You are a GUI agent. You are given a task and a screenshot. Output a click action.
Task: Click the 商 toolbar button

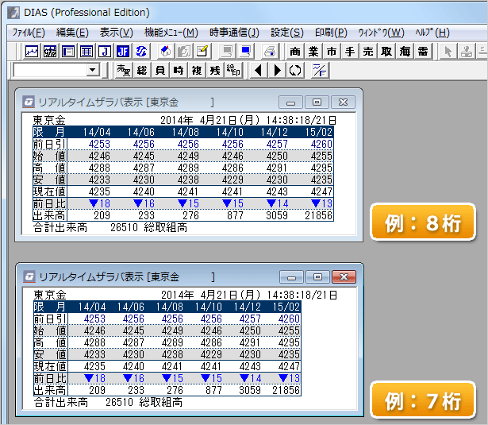click(295, 52)
